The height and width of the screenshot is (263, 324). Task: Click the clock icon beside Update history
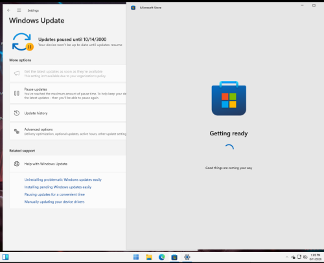(17, 113)
